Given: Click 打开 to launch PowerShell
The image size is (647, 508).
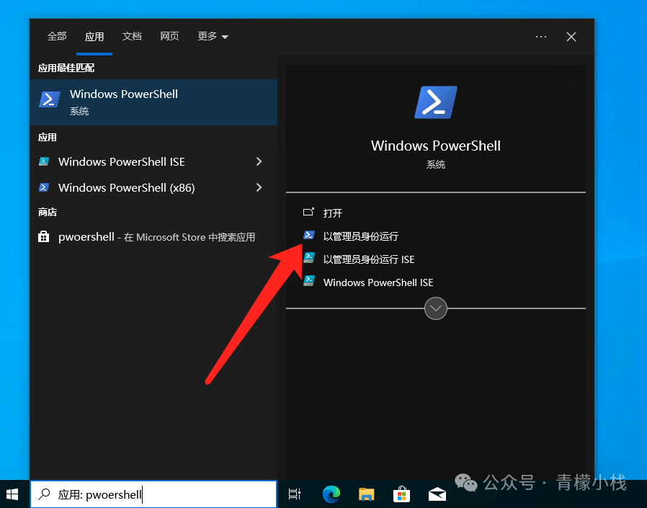Looking at the screenshot, I should tap(332, 213).
